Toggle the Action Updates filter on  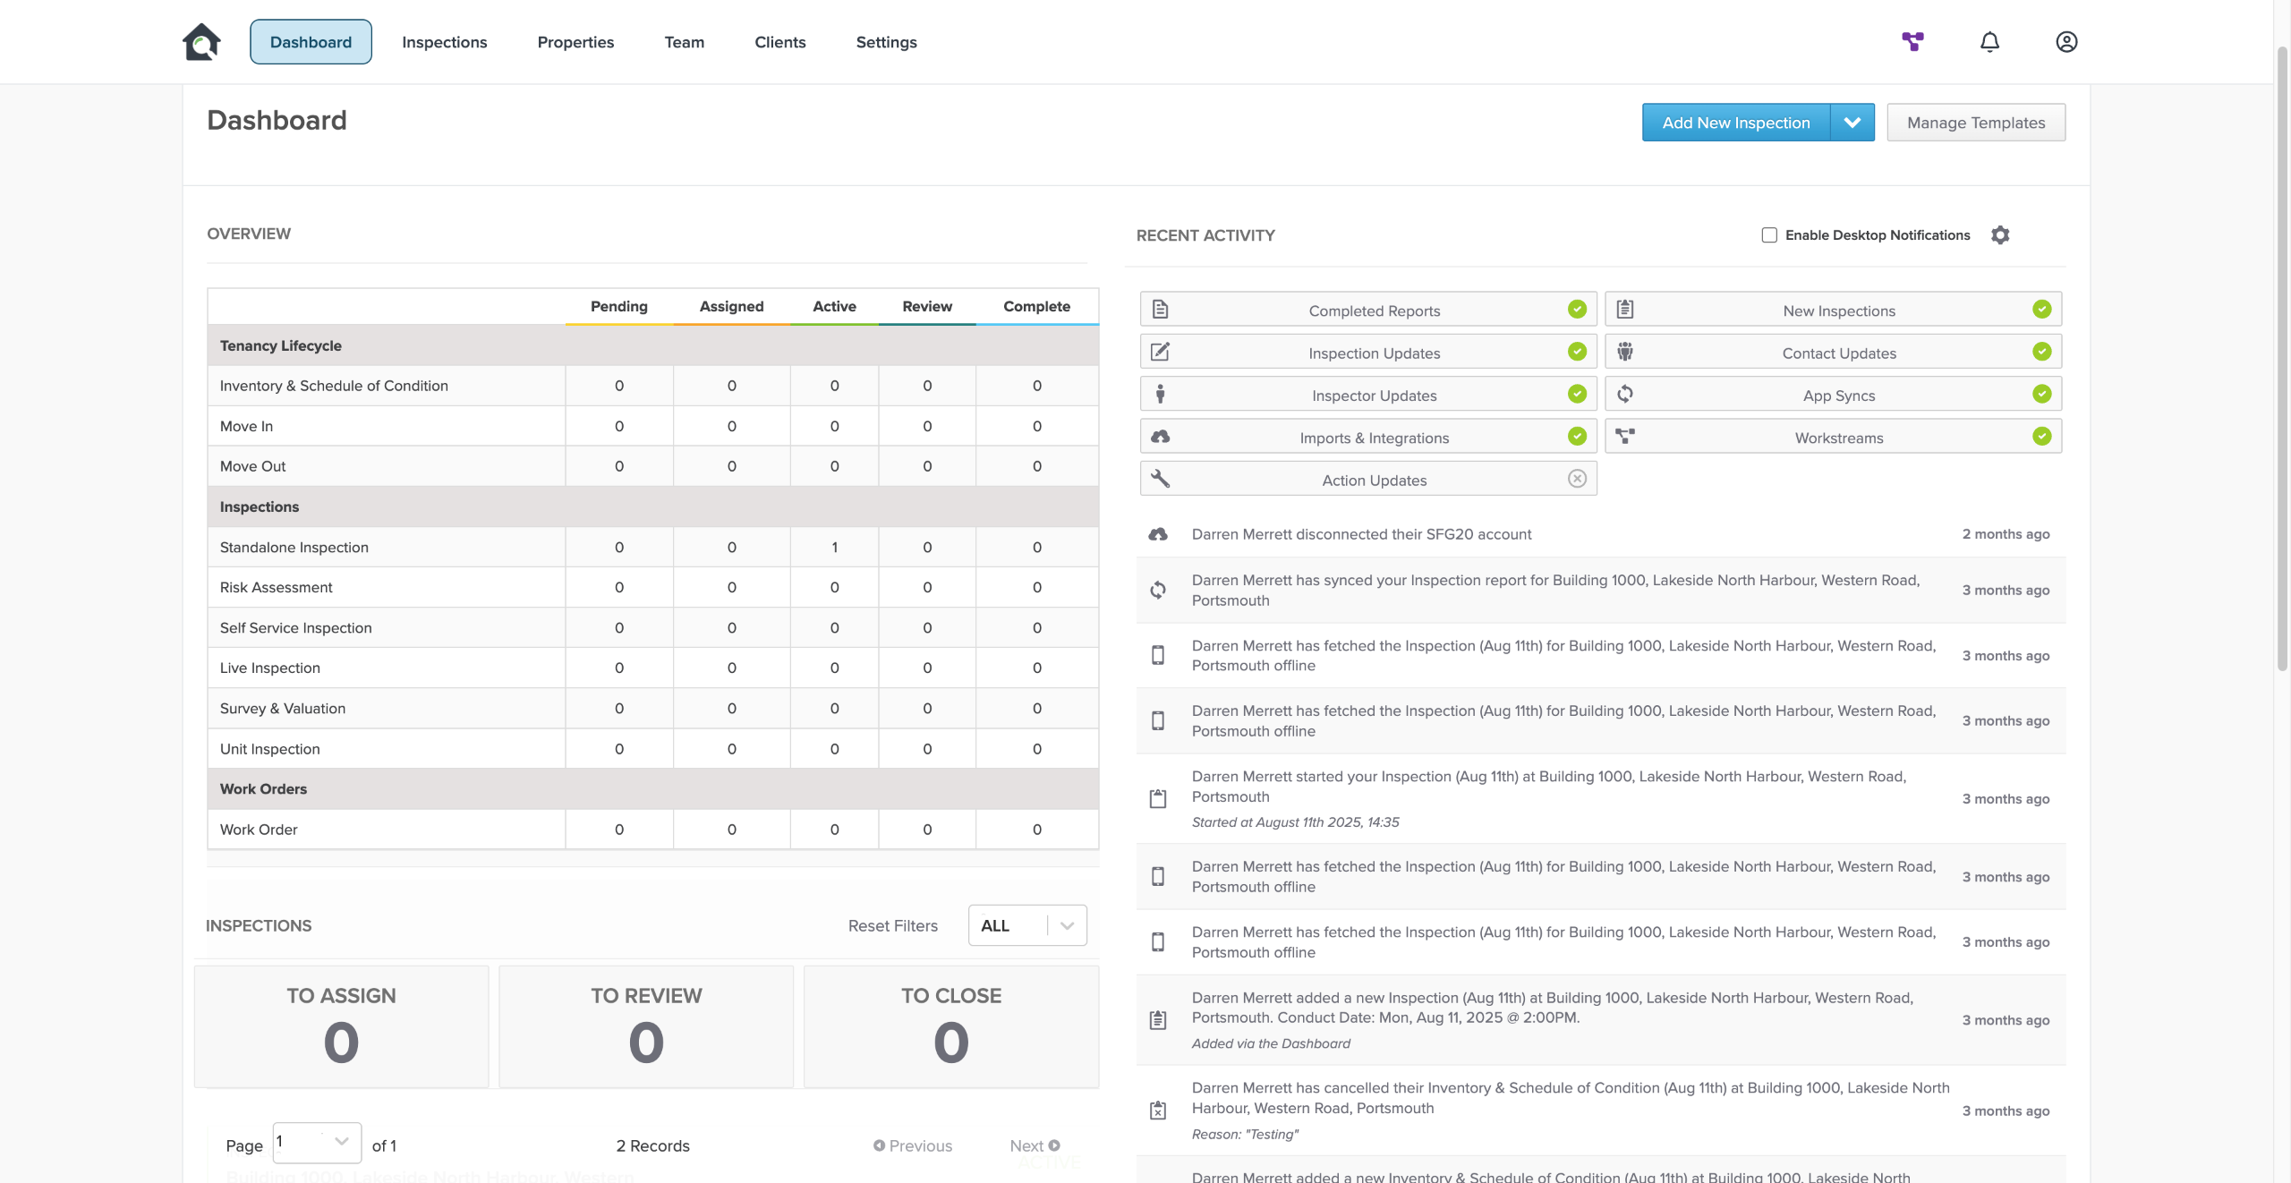[x=1577, y=479]
